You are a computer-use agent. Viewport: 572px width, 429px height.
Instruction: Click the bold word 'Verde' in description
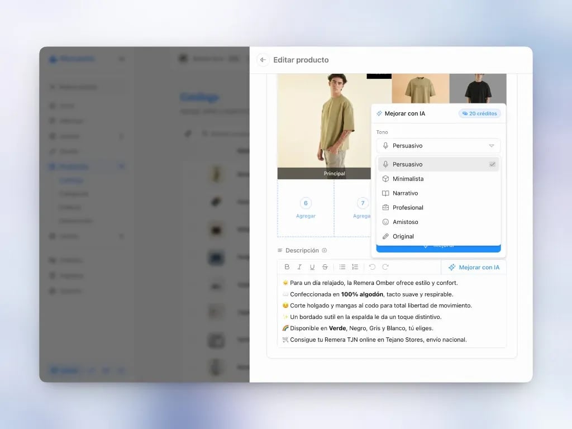(337, 328)
